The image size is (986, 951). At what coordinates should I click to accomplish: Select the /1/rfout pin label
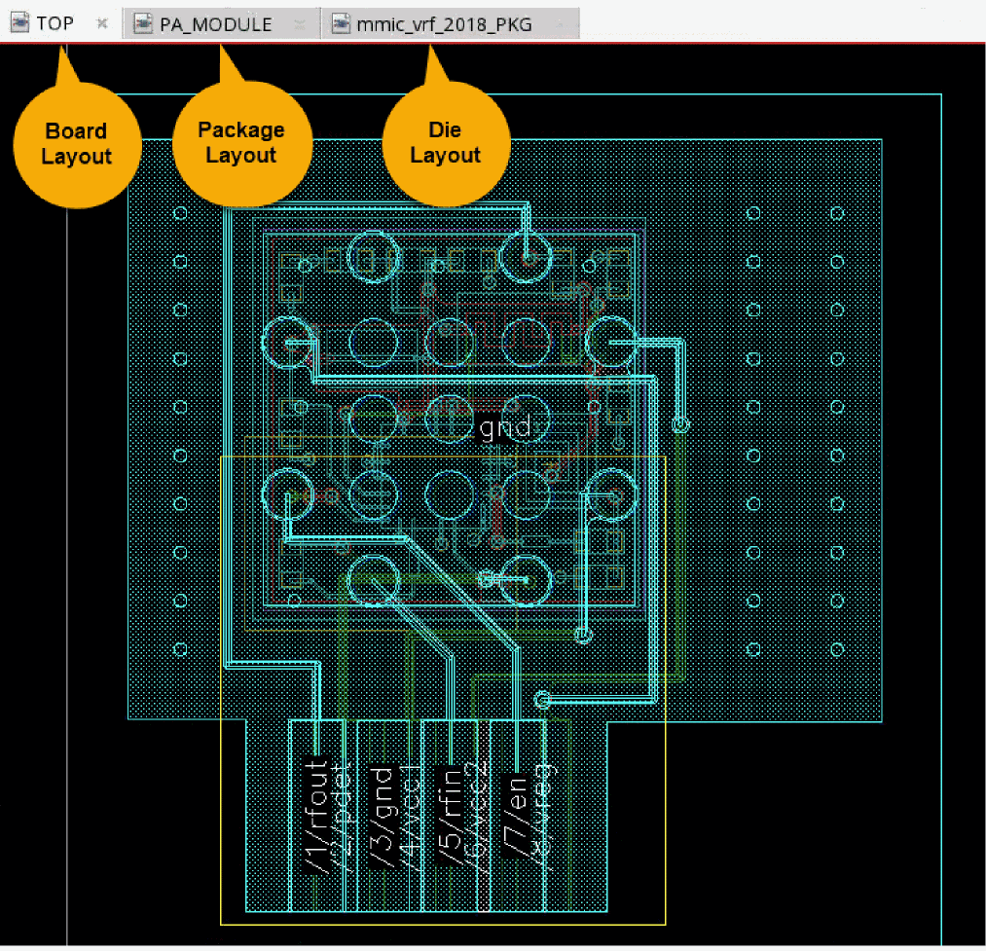point(316,816)
